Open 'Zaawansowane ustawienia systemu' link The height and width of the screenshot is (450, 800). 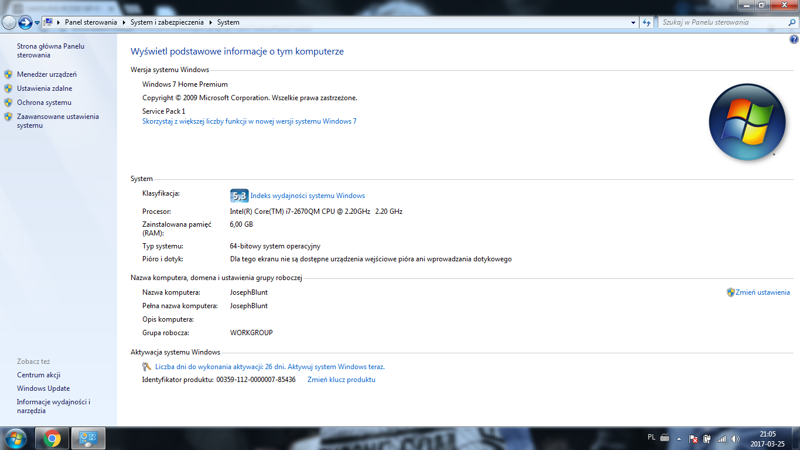(58, 121)
